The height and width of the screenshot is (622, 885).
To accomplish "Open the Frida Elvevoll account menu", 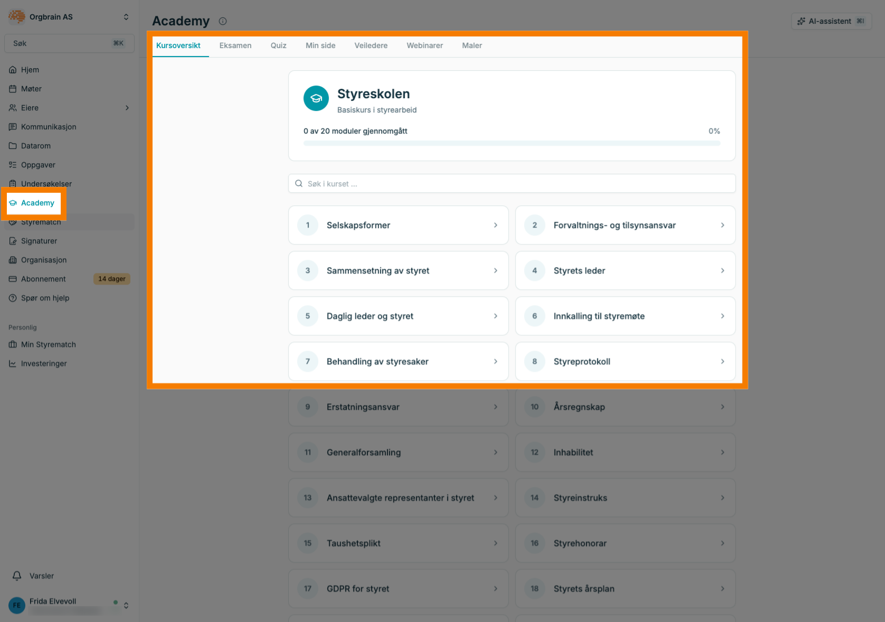I will 69,605.
